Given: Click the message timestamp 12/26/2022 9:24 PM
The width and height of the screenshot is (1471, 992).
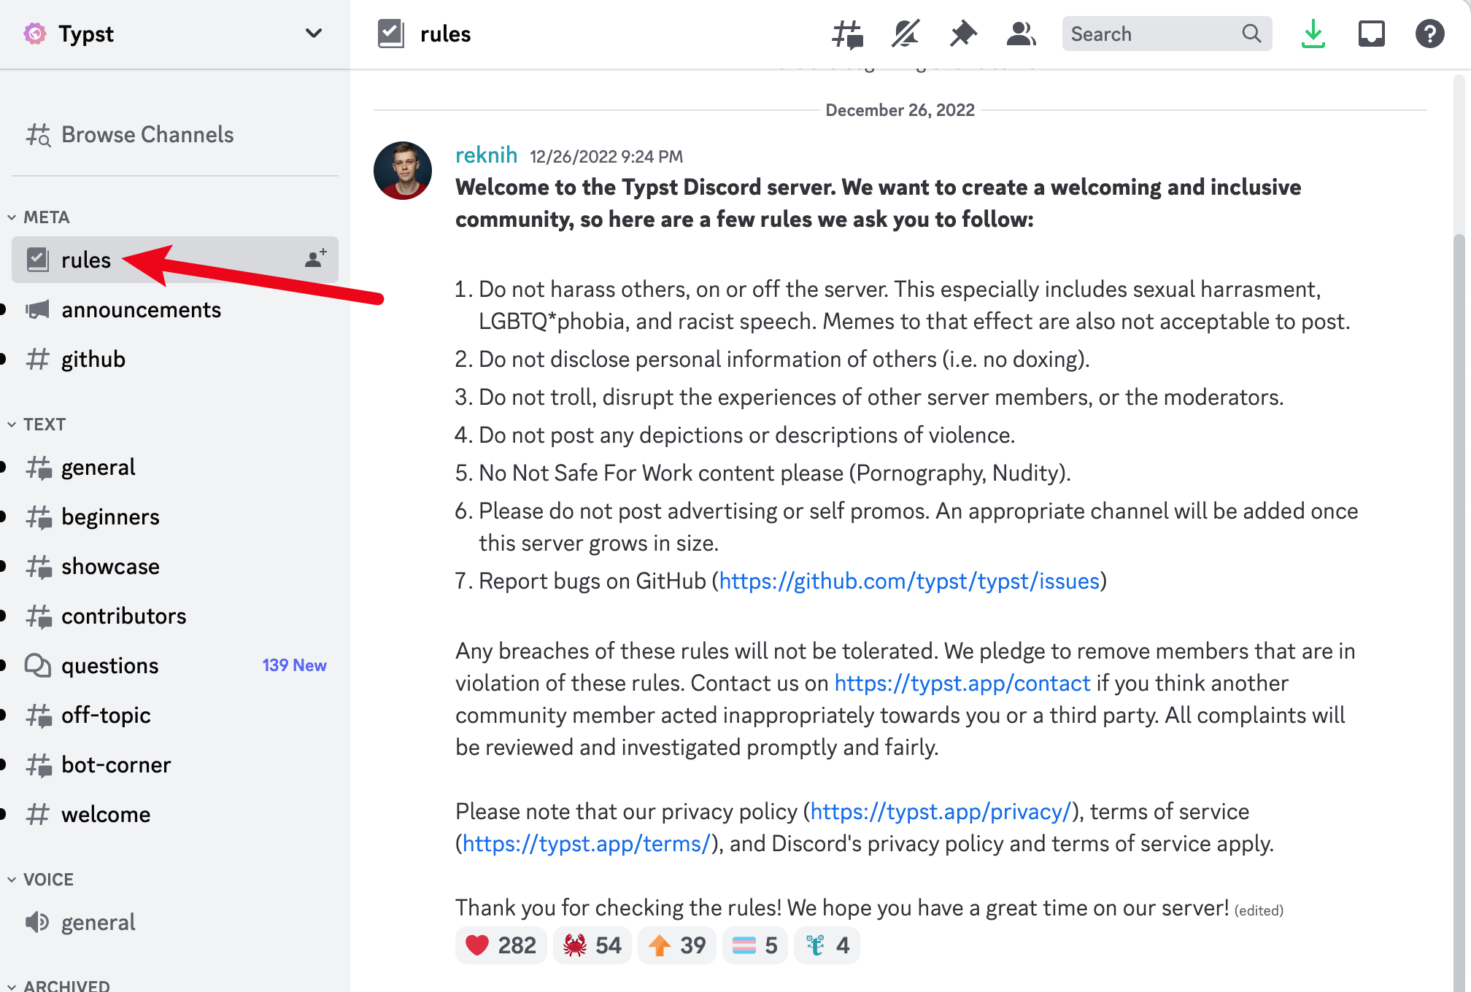Looking at the screenshot, I should [x=606, y=157].
